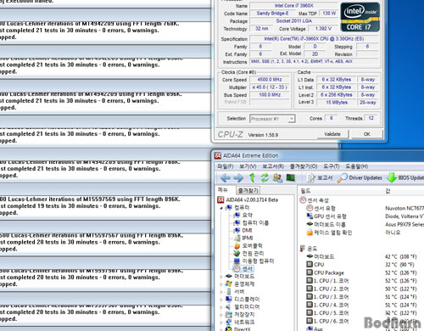
Task: Click the BIOS Updates green arrow button
Action: coord(405,177)
